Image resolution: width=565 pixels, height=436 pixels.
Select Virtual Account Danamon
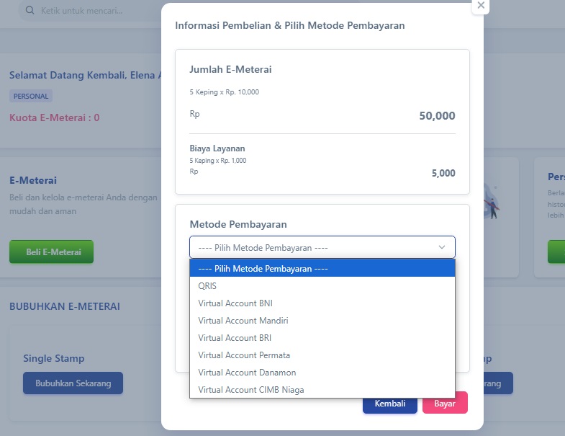(322, 373)
